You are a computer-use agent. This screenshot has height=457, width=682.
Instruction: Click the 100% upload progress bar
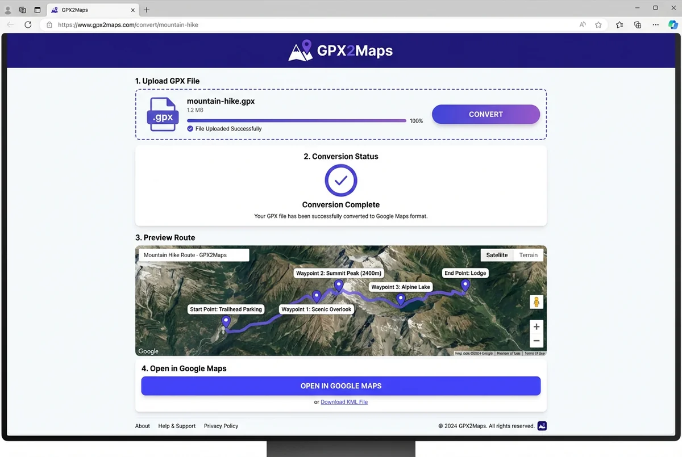pyautogui.click(x=297, y=120)
